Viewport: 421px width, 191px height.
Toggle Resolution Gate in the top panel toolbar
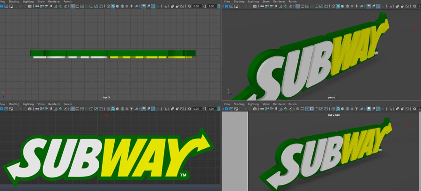(x=82, y=6)
